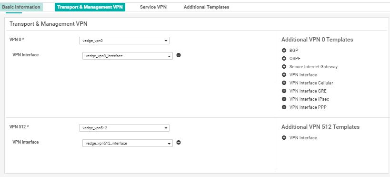Add an OSPF template with plus icon

click(284, 59)
